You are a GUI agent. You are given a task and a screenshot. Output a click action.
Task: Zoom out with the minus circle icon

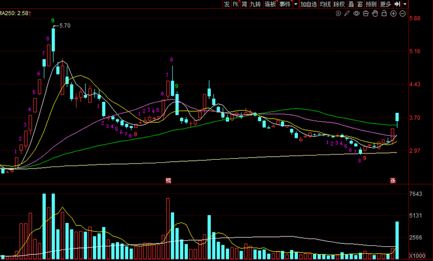[403, 14]
